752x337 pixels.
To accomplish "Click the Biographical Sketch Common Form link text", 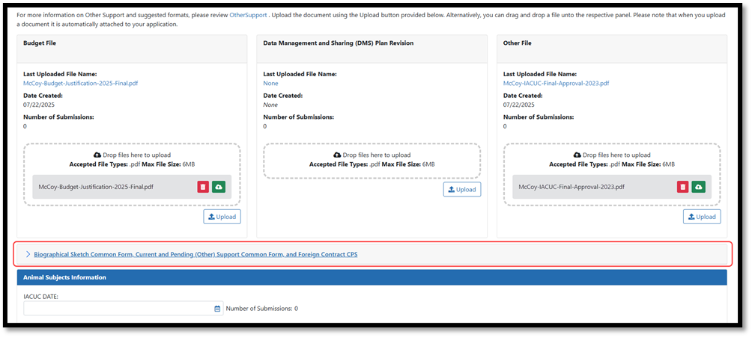I will [195, 254].
